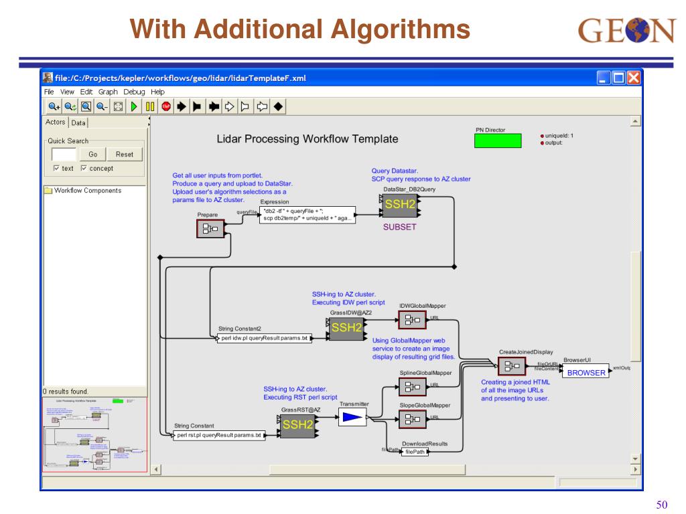This screenshot has width=686, height=514.
Task: Select the CreateJoinedDisplay actor
Action: point(512,366)
